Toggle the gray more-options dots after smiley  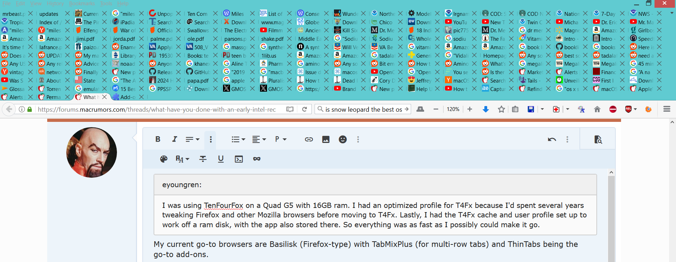[x=358, y=139]
